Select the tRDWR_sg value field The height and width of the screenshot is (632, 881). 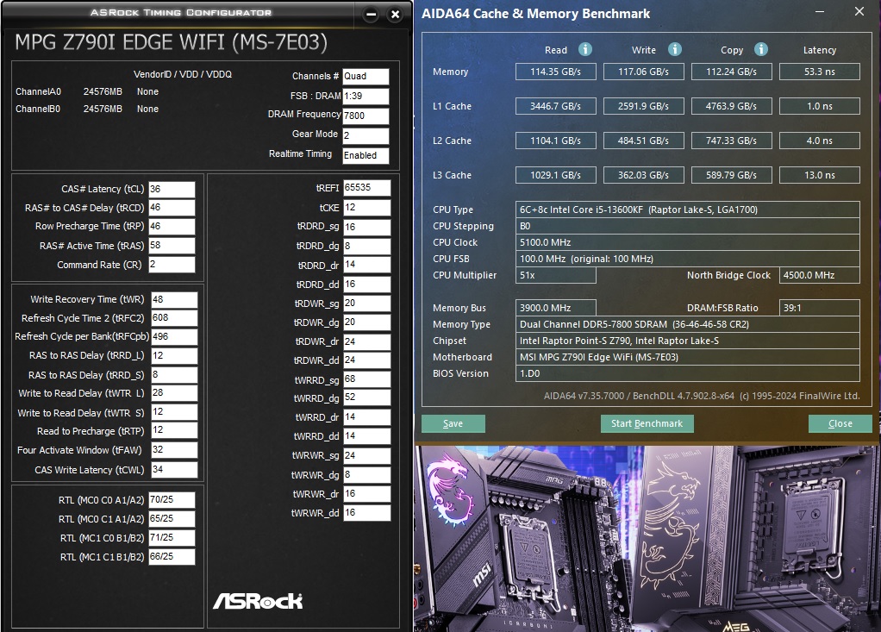pos(366,303)
